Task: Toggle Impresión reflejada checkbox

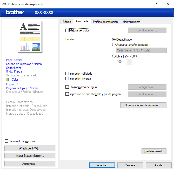Action: [68, 74]
